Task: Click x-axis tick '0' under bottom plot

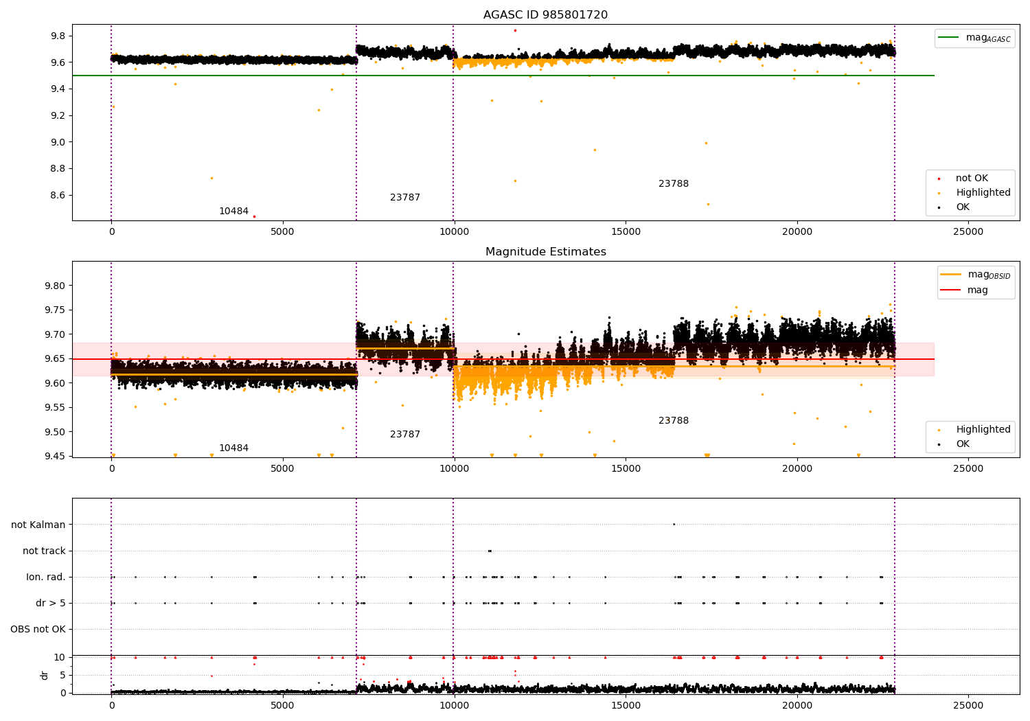Action: [111, 705]
